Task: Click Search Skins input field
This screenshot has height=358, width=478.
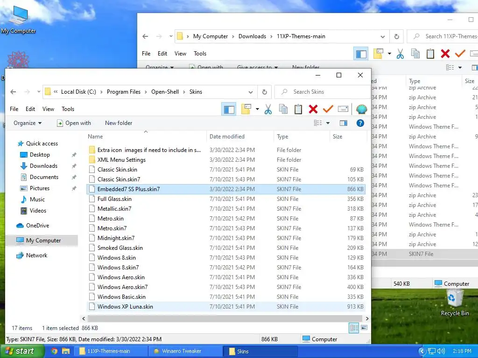Action: [322, 92]
